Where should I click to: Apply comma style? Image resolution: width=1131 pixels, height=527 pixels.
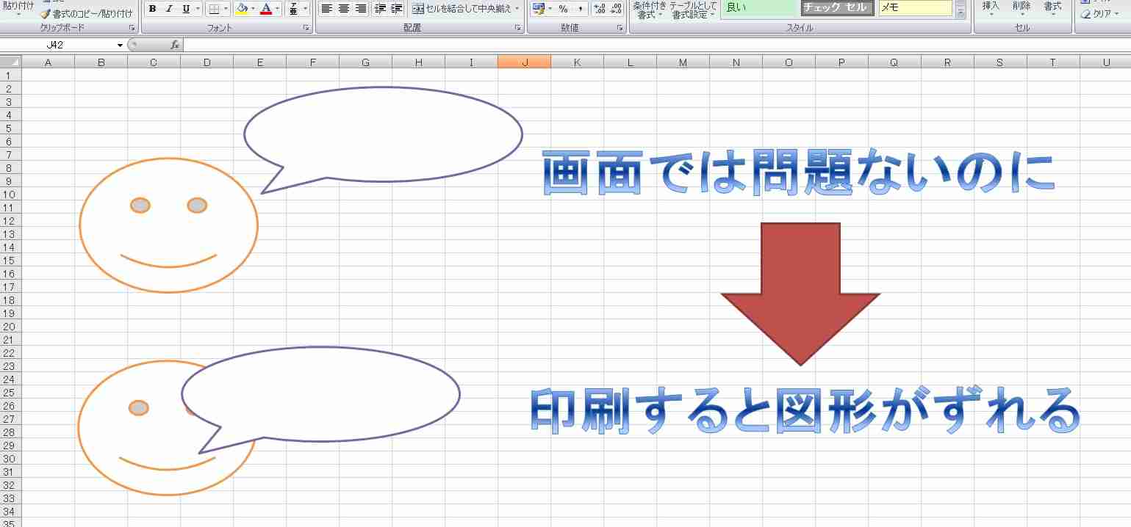click(x=580, y=9)
